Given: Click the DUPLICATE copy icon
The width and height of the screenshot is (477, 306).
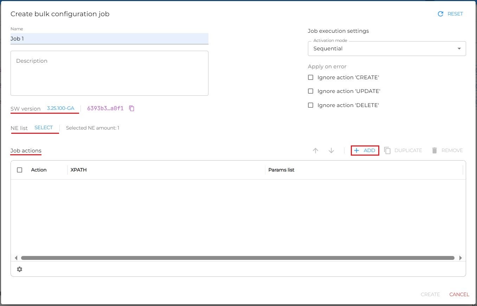Looking at the screenshot, I should pyautogui.click(x=387, y=150).
